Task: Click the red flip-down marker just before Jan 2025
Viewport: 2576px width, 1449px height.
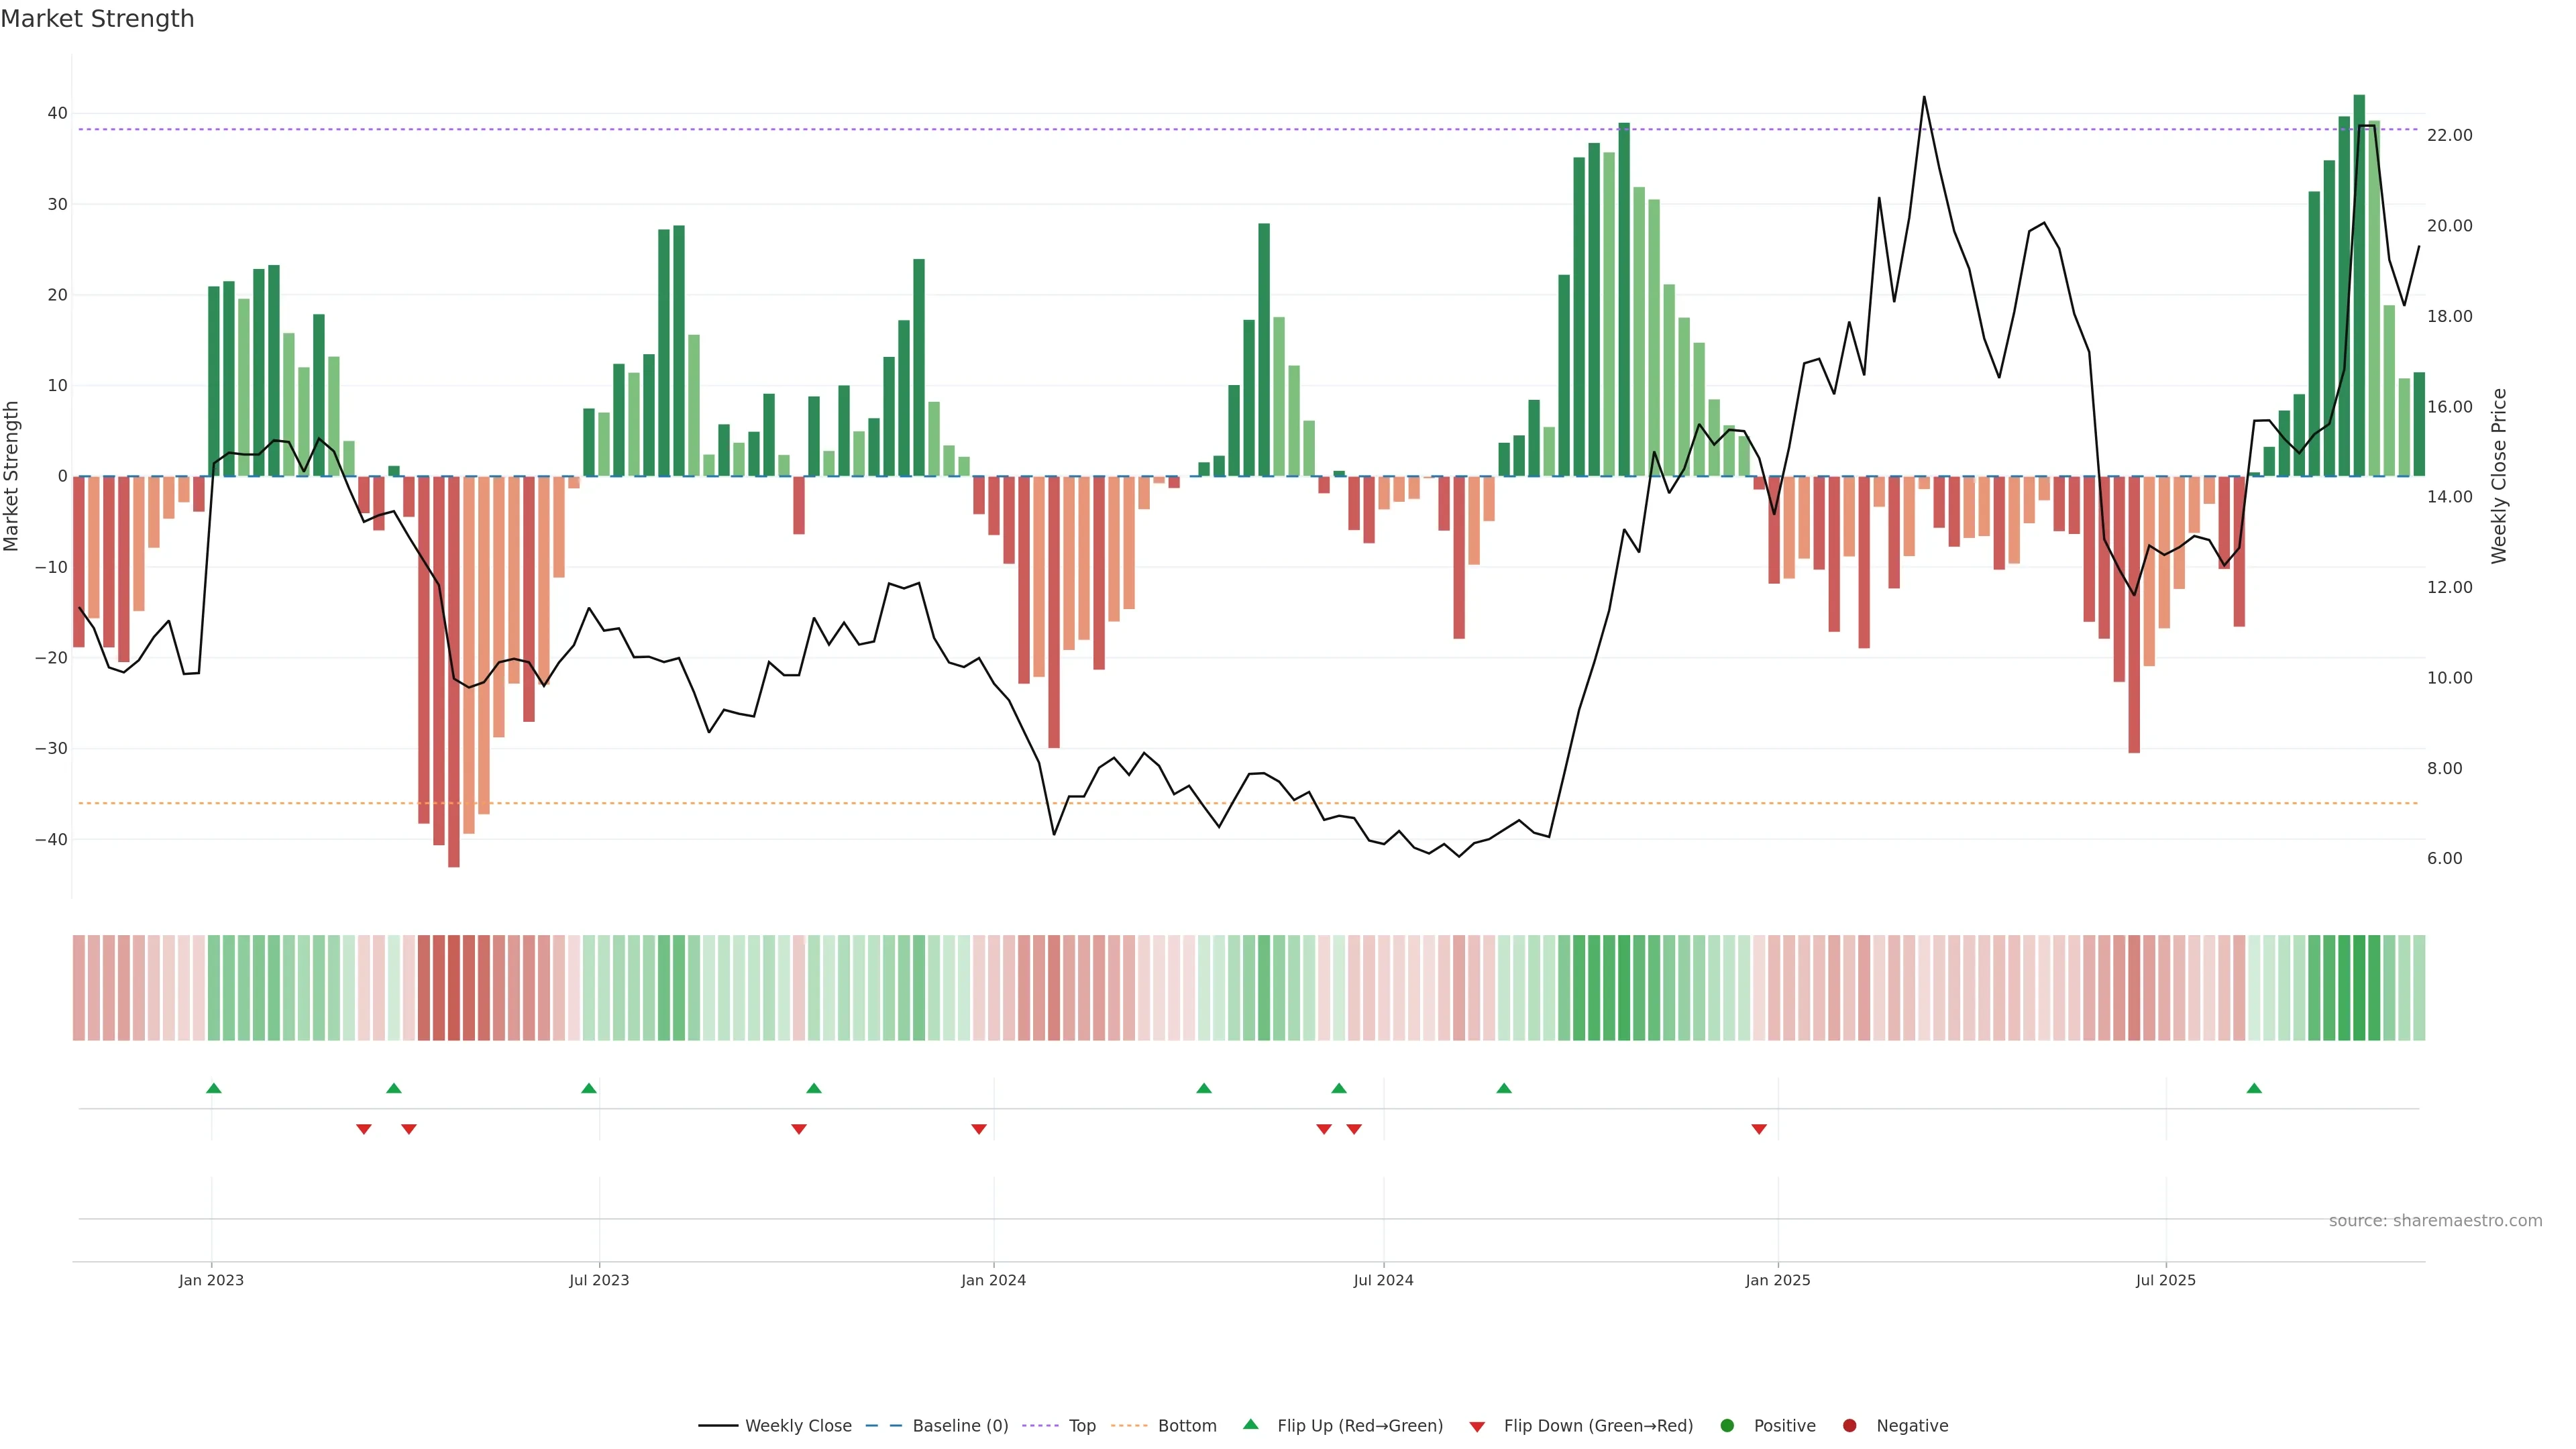Action: coord(1759,1129)
